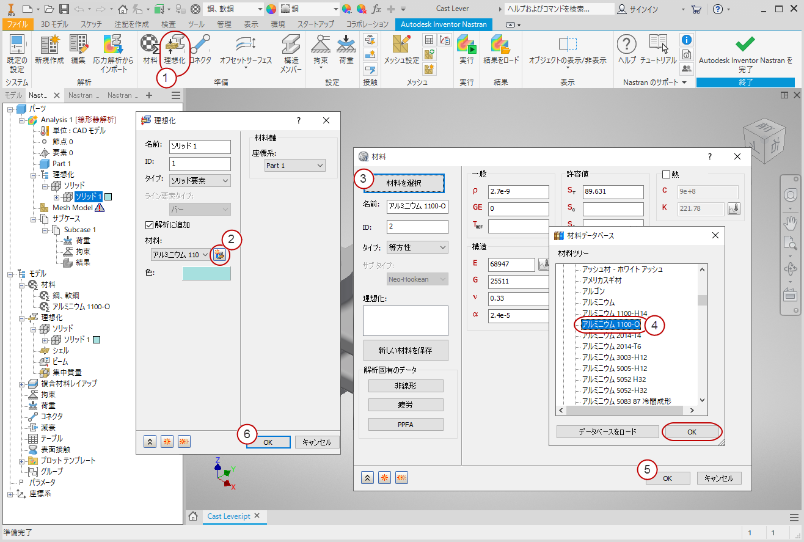Open the タイプ ソリッド要素 dropdown
Viewport: 804px width, 542px height.
tap(200, 180)
